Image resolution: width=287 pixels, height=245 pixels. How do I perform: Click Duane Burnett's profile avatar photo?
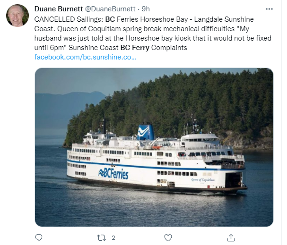17,16
